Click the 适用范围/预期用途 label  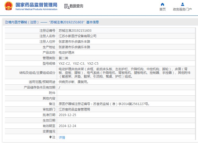point(42,82)
